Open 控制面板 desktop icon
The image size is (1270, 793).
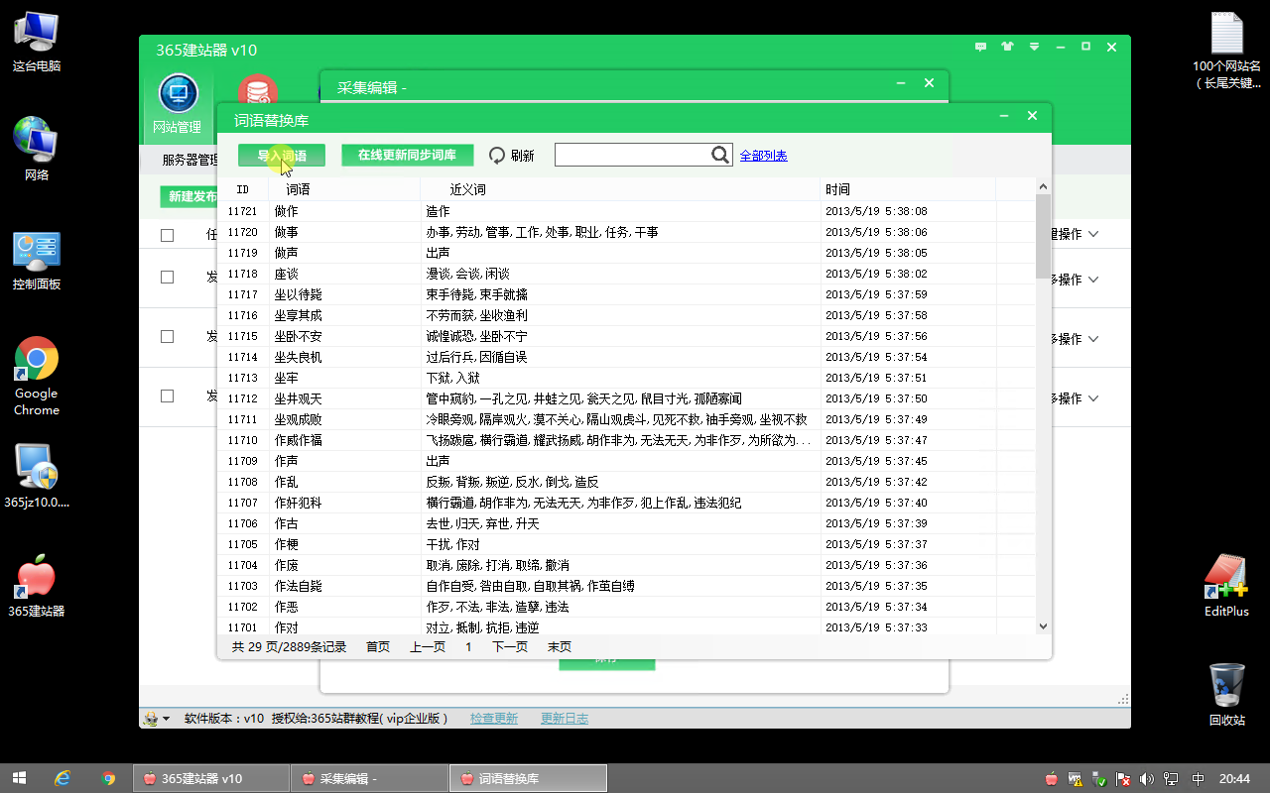tap(37, 260)
